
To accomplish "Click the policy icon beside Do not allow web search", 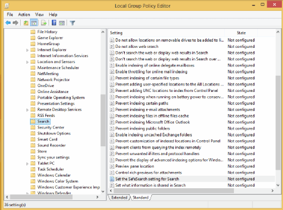I will 112,46.
